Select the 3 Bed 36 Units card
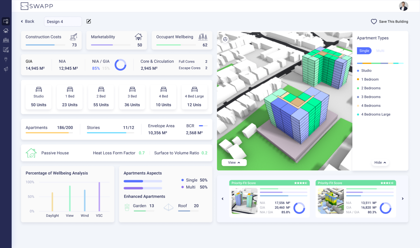Screen dimensions: 420x248 [x=132, y=97]
